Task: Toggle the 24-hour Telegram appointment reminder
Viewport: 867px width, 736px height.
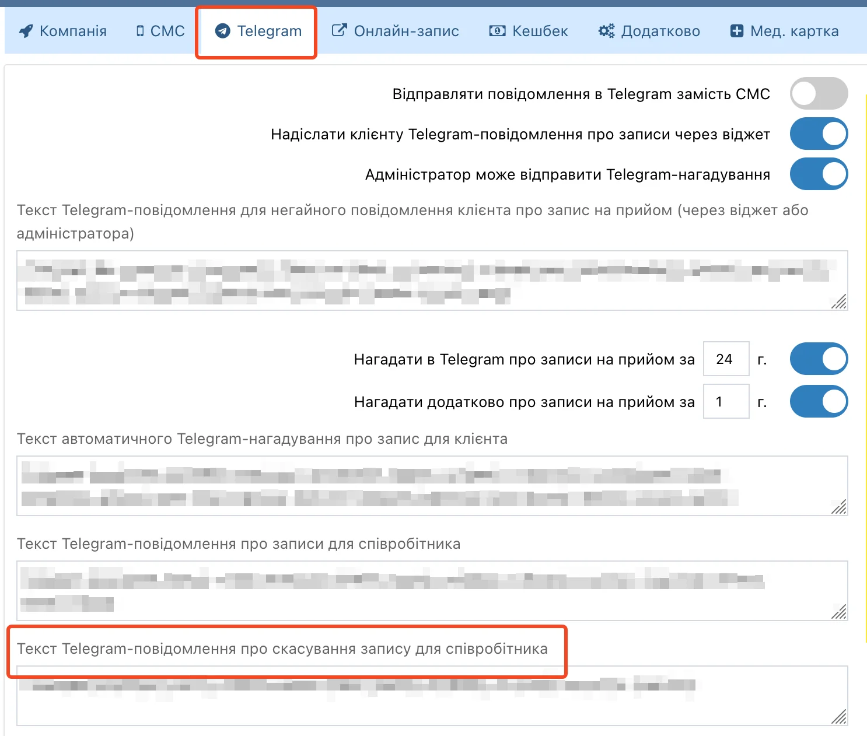Action: click(x=819, y=359)
